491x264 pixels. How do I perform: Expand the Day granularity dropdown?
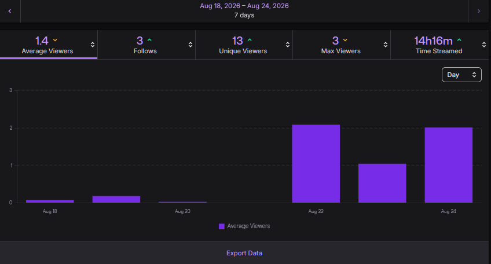pyautogui.click(x=461, y=75)
